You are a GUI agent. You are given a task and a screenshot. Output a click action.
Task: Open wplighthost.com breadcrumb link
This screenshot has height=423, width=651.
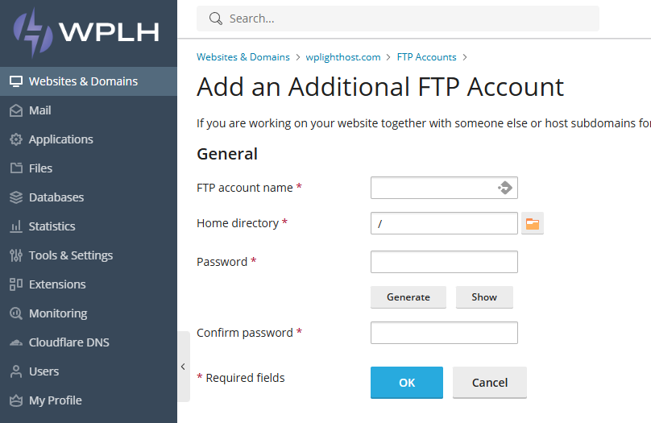(343, 57)
